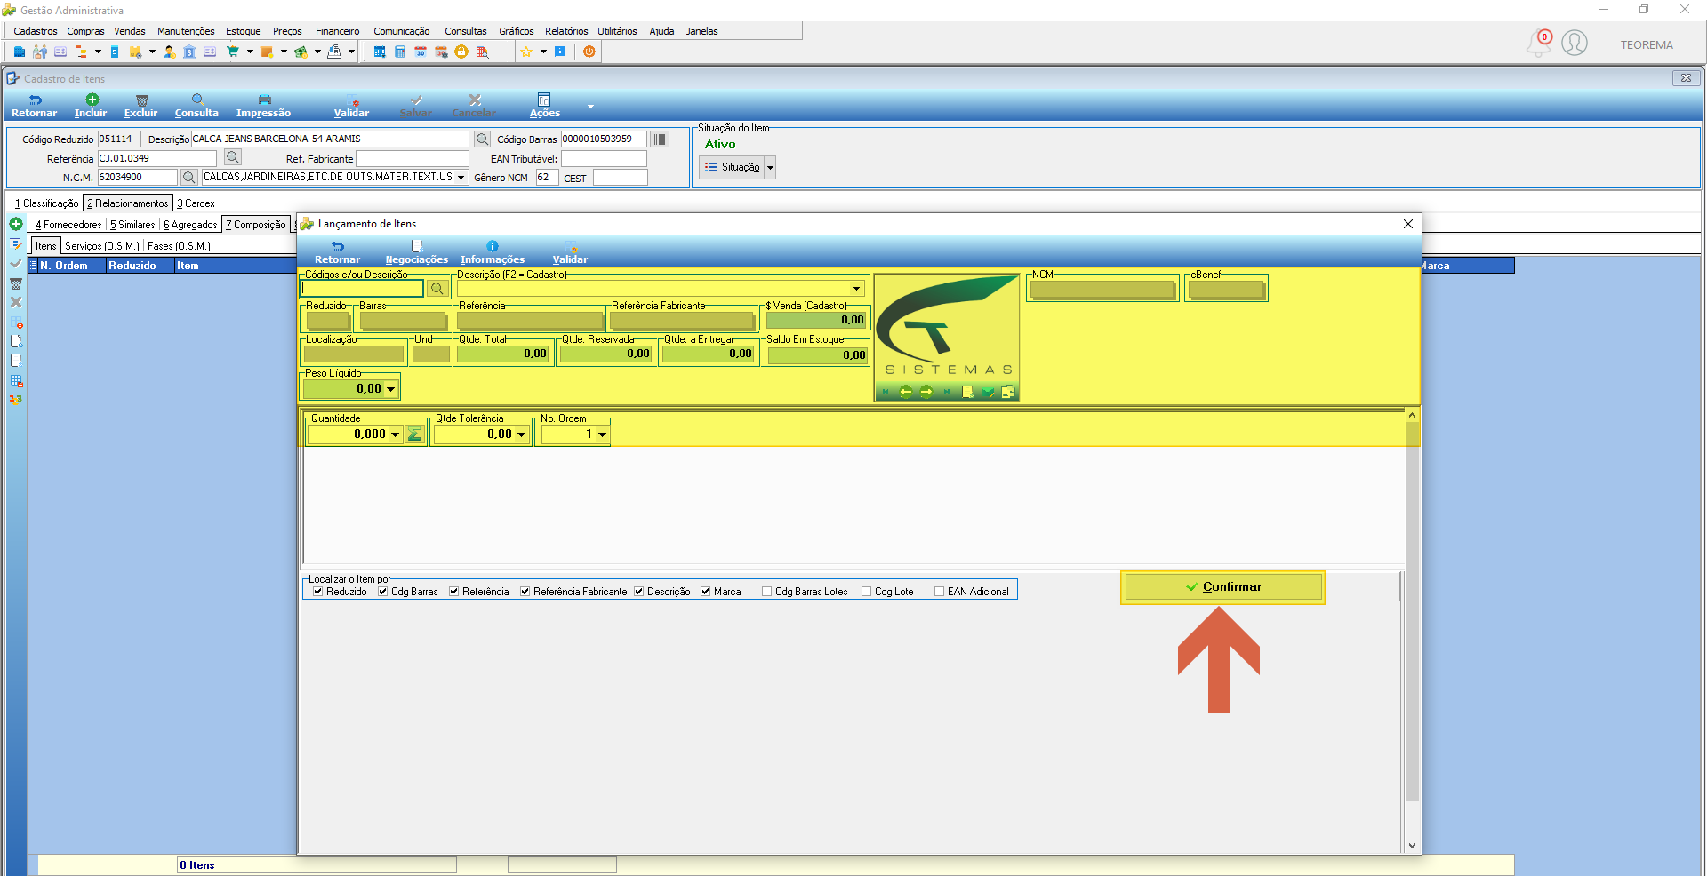This screenshot has height=876, width=1707.
Task: Open the Estoque menu
Action: (x=243, y=31)
